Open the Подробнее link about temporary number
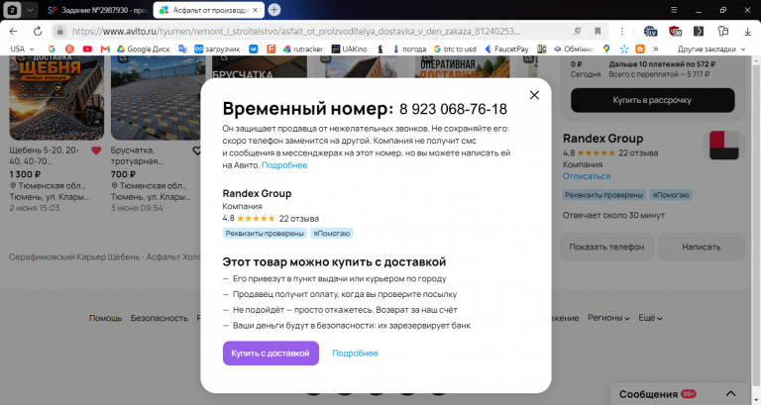 [284, 165]
